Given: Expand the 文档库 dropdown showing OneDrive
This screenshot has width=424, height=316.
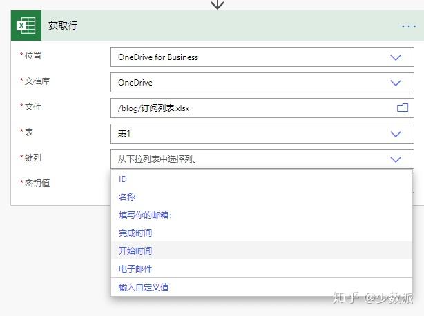Looking at the screenshot, I should pyautogui.click(x=396, y=83).
